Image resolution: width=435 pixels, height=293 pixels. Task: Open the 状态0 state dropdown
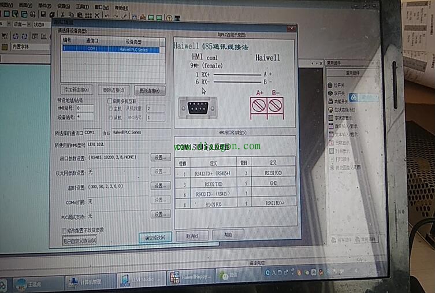41,25
